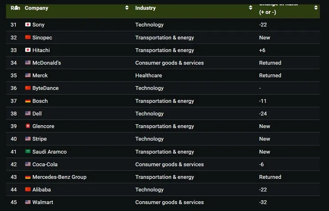Sort by Change in Rank arrows
Screen dimensions: 329x211
pyautogui.click(x=316, y=8)
